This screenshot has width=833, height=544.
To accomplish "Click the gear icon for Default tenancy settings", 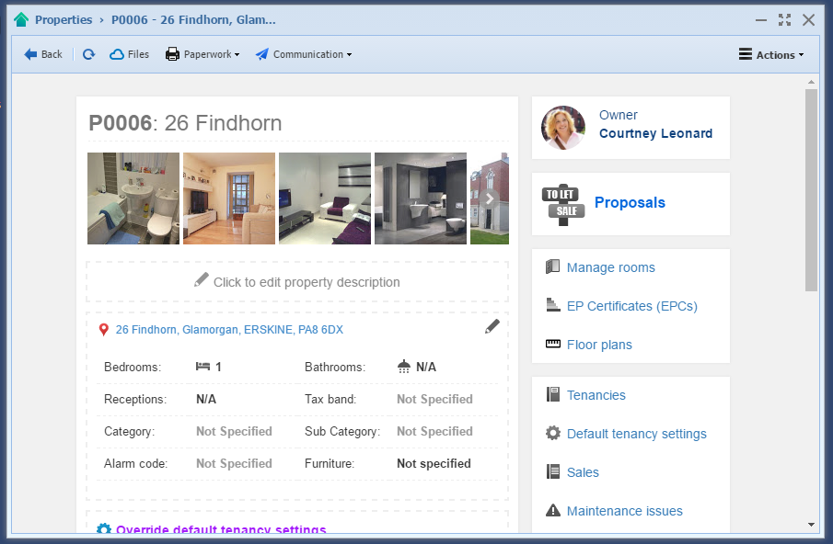I will pyautogui.click(x=553, y=433).
